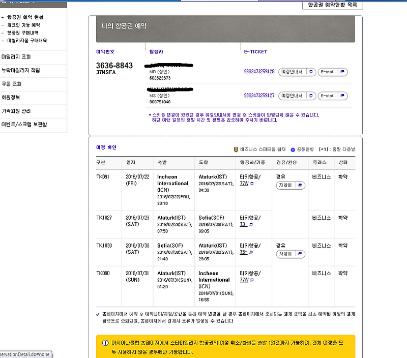This screenshot has height=358, width=407.
Task: Select reservation number 3636-8843
Action: click(114, 66)
